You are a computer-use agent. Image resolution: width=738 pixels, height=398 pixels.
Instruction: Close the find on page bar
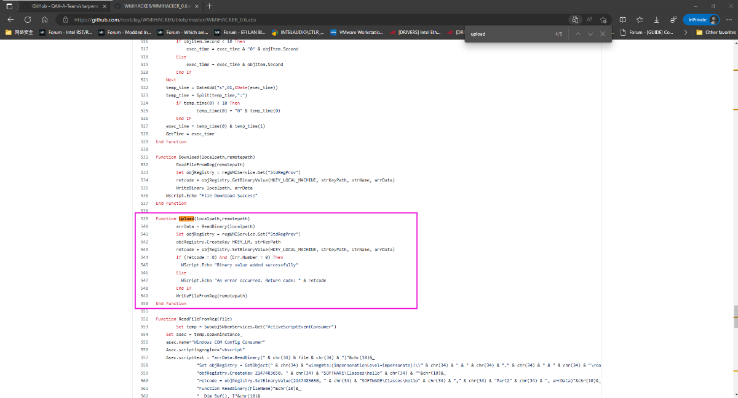coord(603,34)
